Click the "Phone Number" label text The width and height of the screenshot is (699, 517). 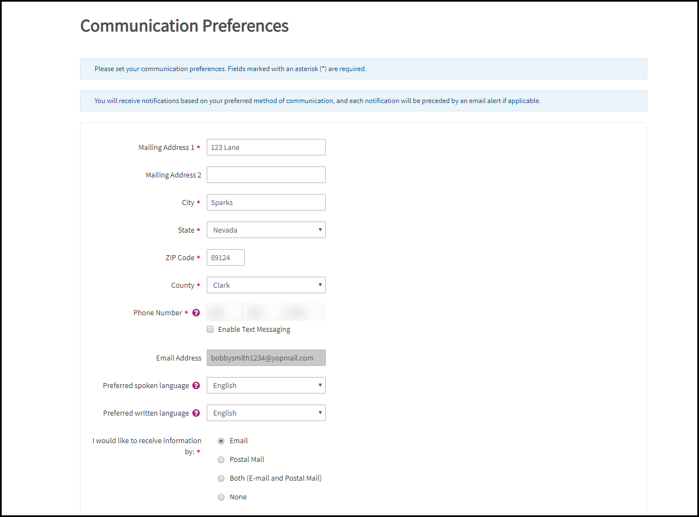click(158, 313)
